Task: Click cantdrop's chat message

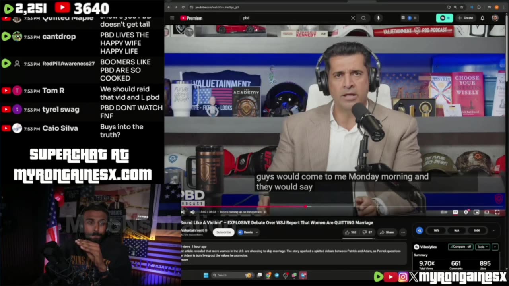Action: [124, 43]
